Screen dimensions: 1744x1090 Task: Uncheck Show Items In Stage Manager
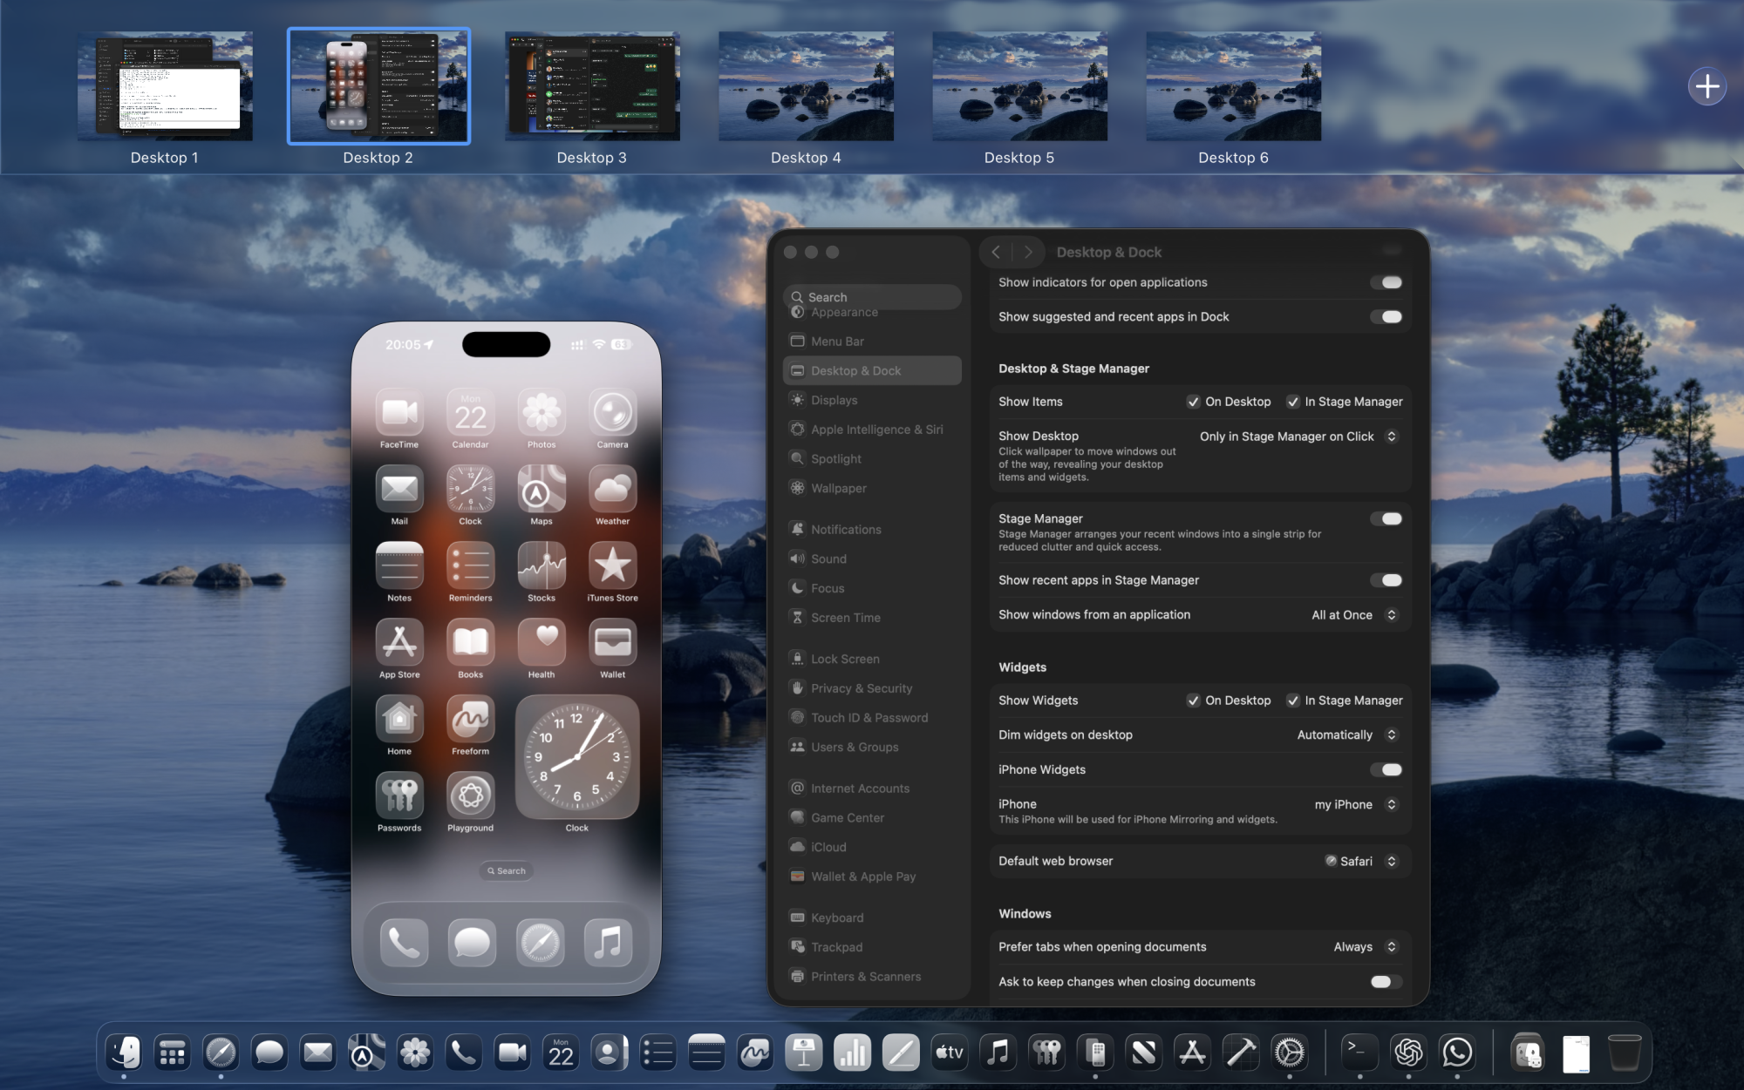pos(1293,402)
